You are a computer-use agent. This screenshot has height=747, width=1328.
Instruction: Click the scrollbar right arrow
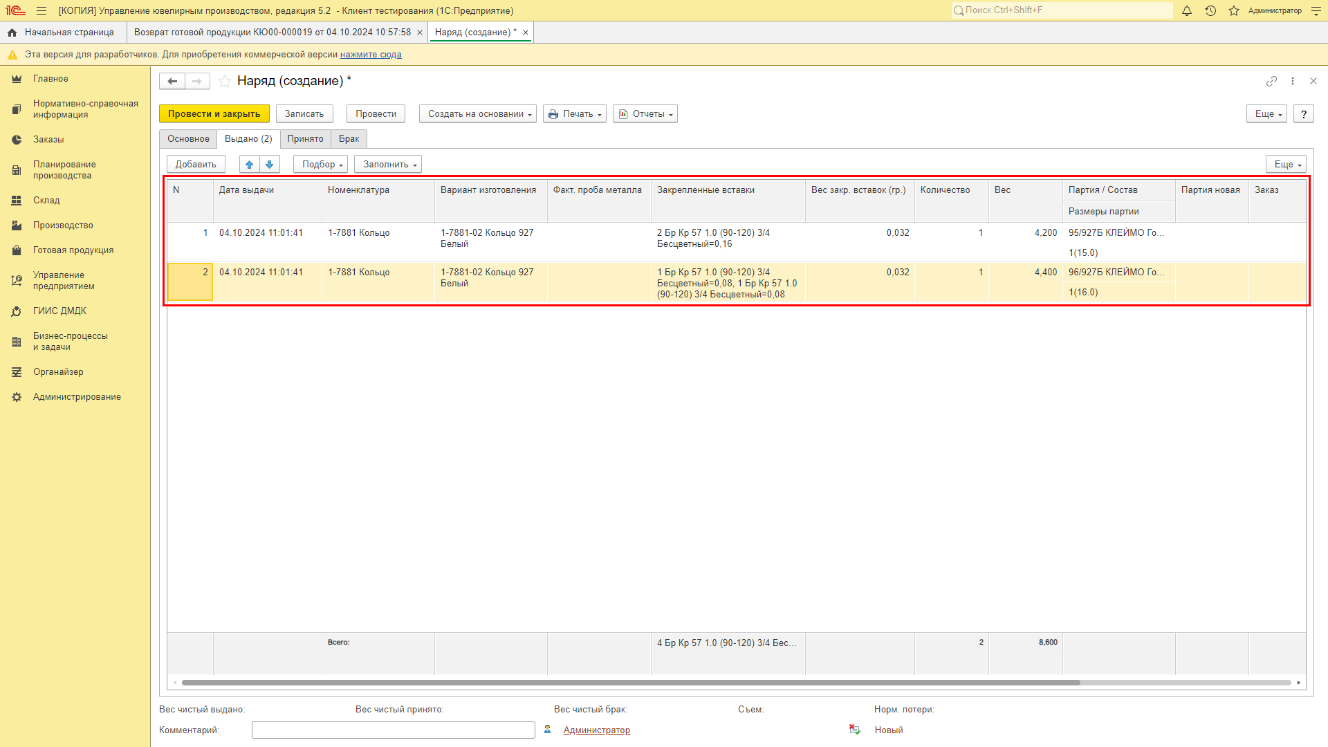tap(1299, 683)
